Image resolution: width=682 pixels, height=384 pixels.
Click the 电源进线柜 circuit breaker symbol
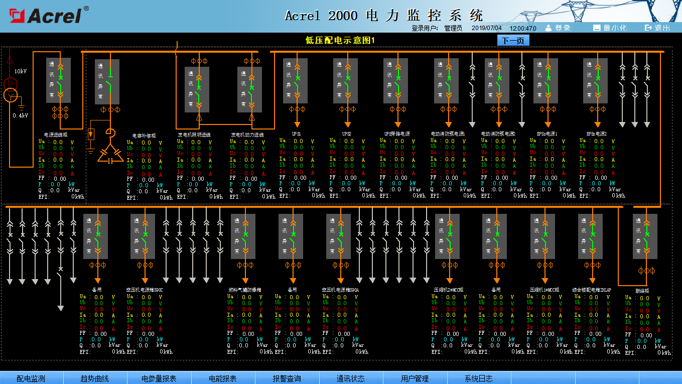click(59, 80)
